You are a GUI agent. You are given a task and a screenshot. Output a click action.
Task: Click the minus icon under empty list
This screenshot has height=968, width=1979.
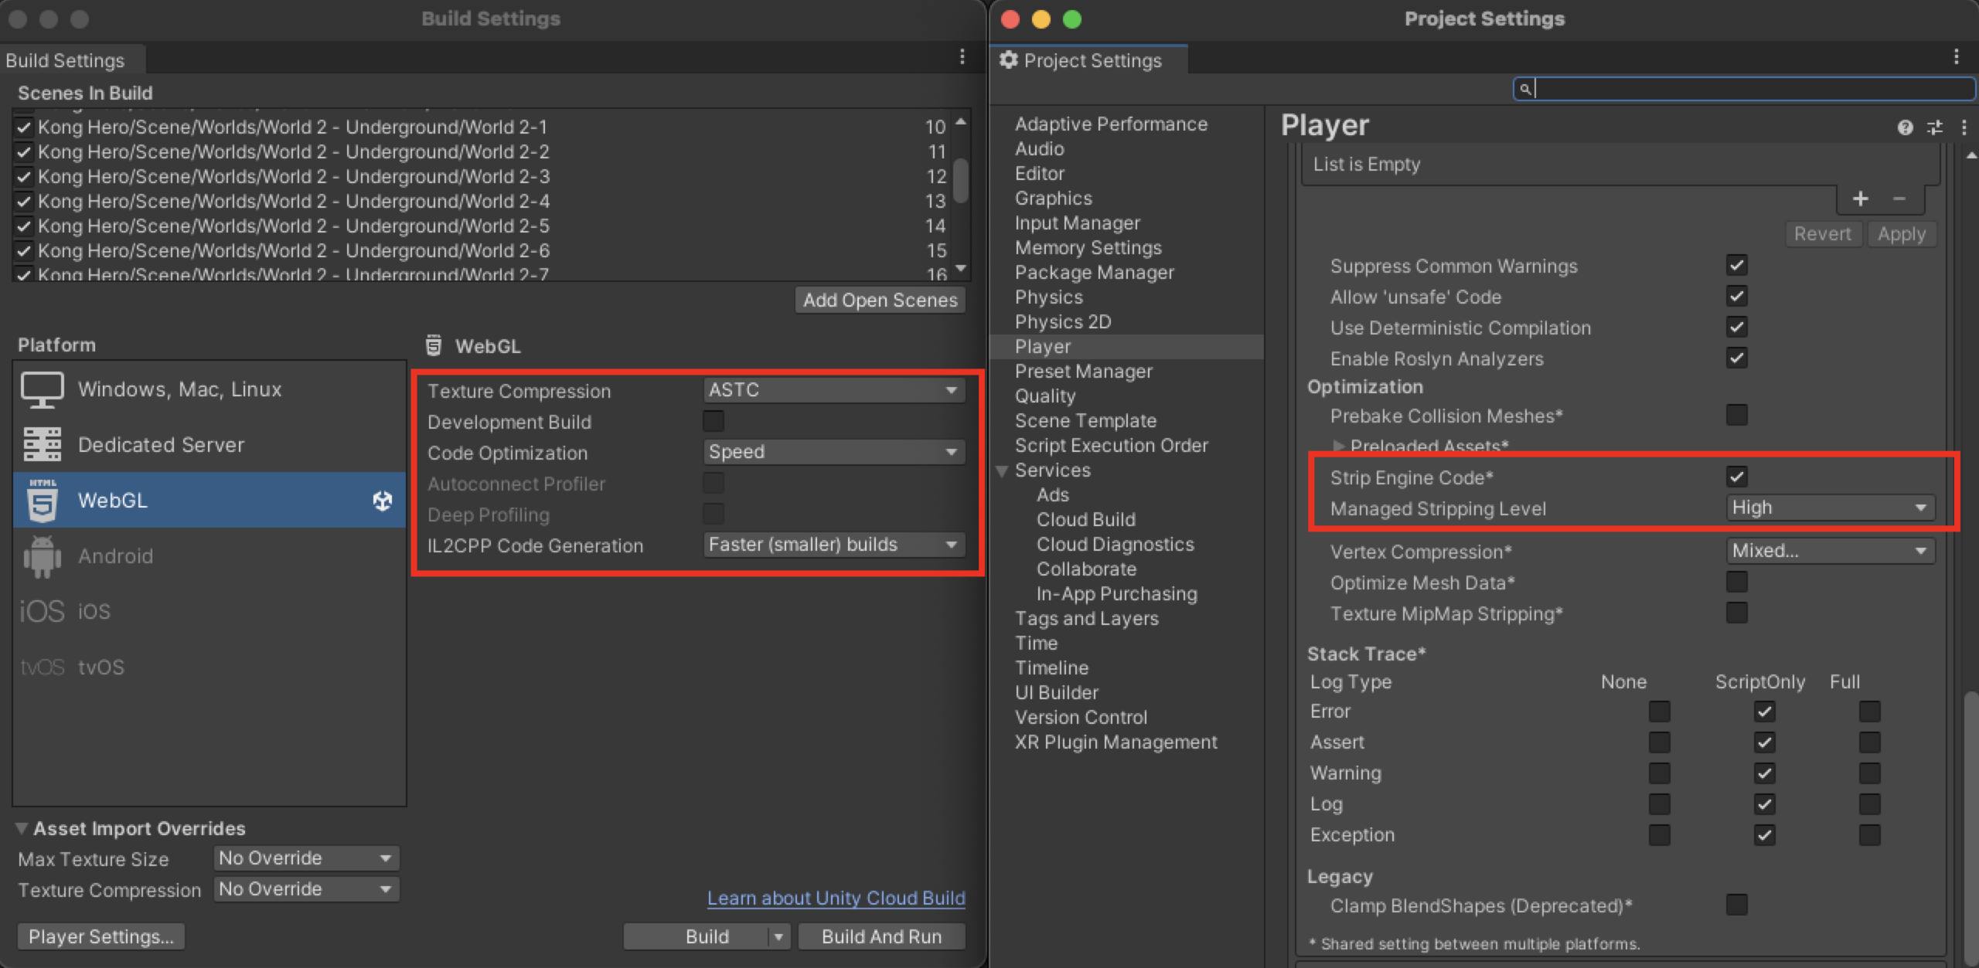(1899, 199)
